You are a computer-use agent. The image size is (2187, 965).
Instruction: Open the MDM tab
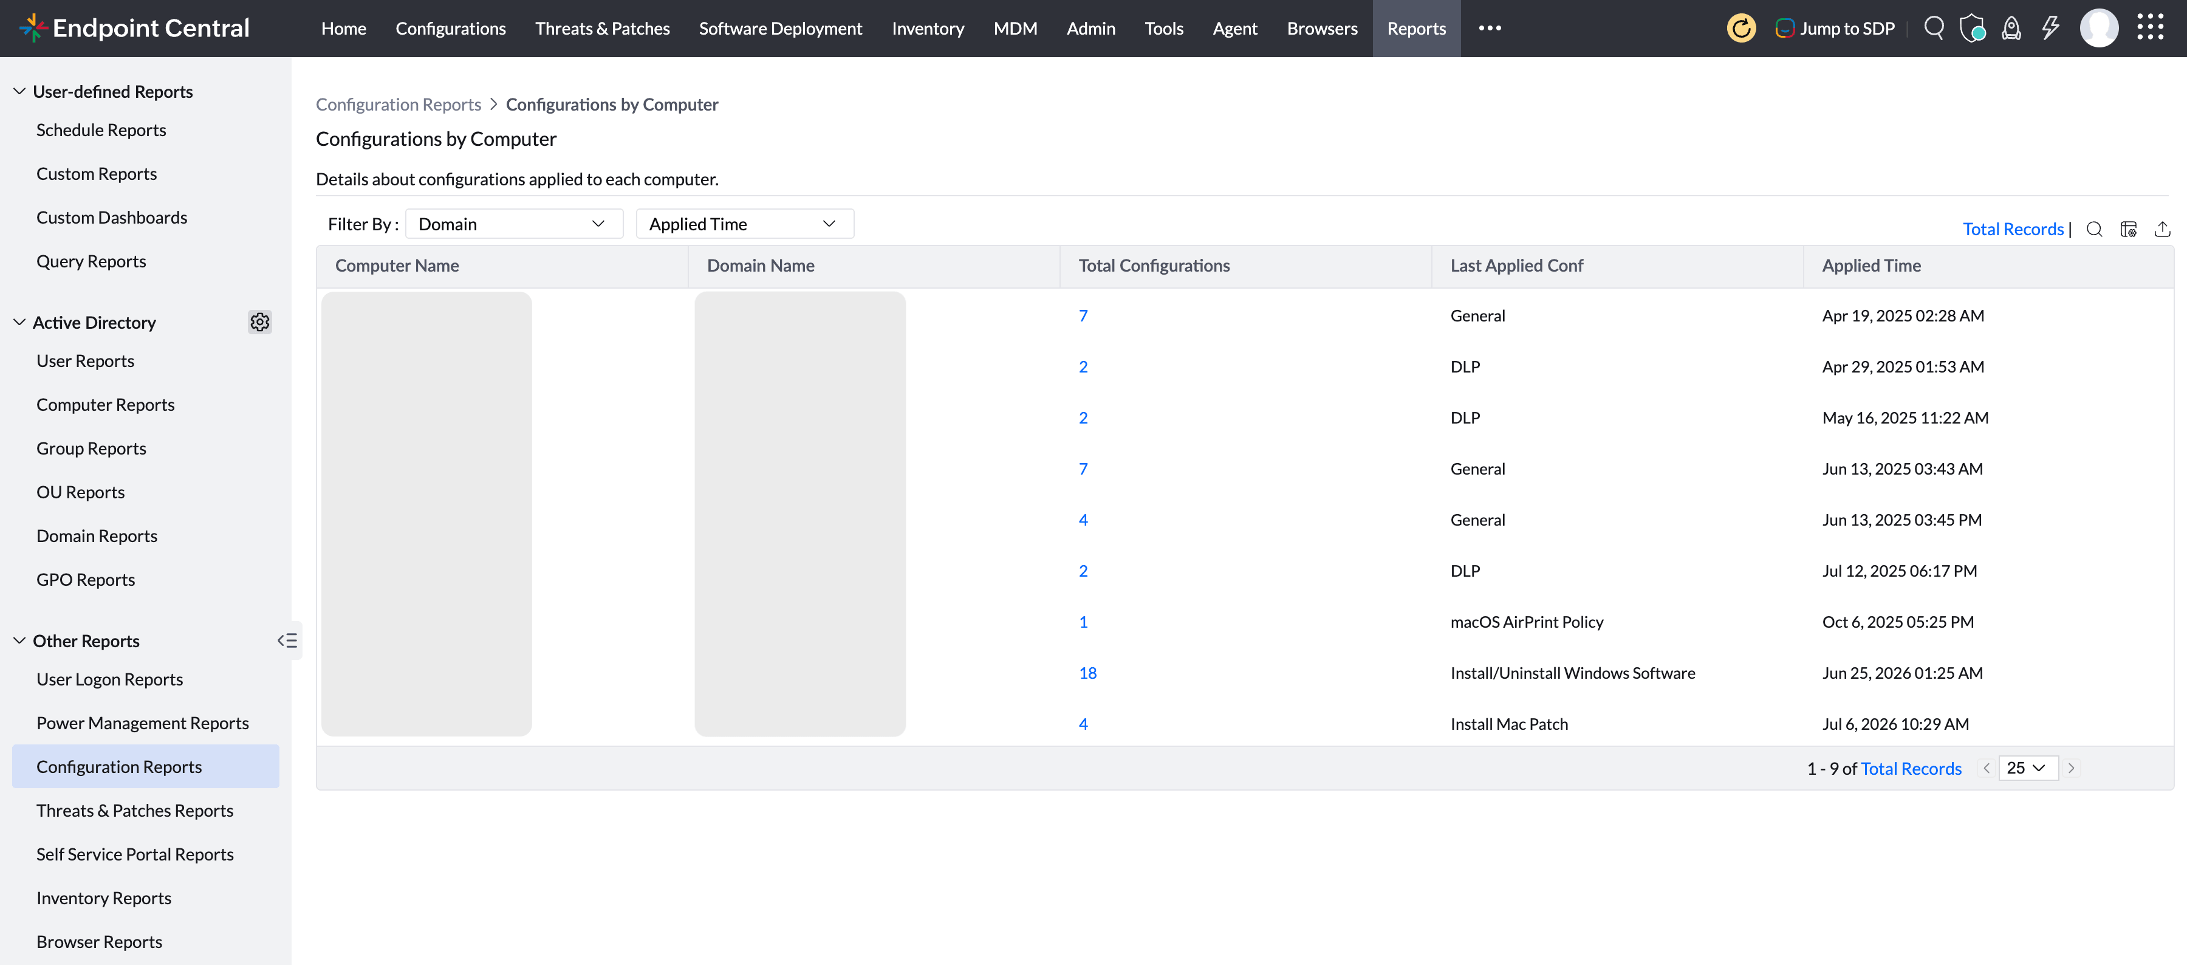pos(1015,28)
